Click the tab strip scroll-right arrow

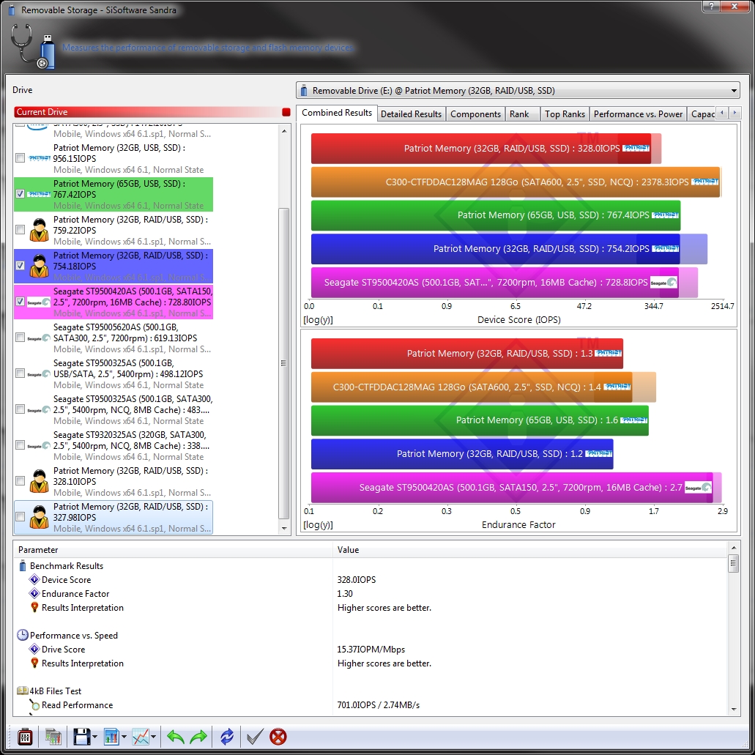[734, 114]
